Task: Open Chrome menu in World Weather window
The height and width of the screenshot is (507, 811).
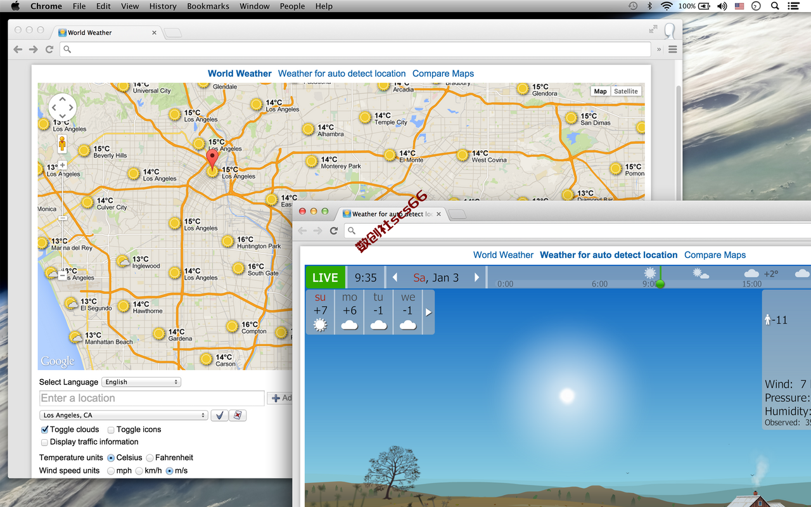Action: [673, 49]
